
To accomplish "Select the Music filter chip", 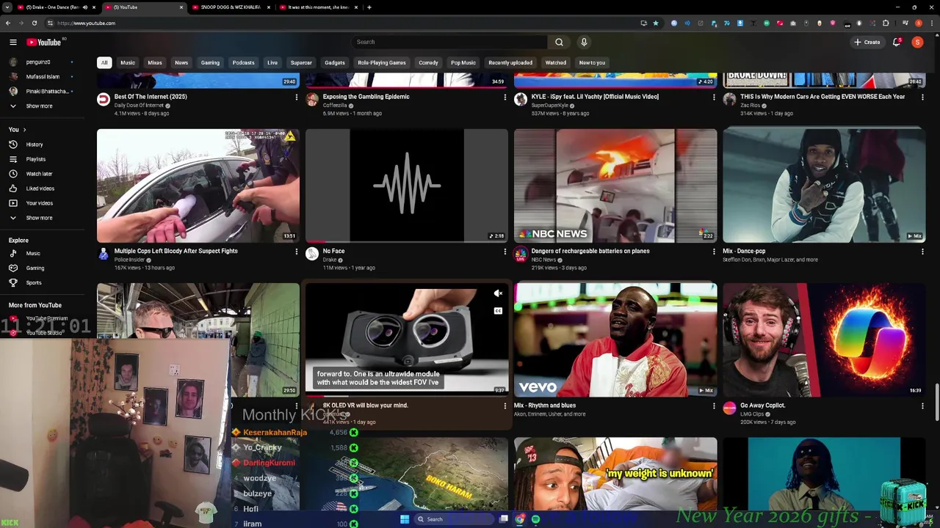I will click(128, 63).
